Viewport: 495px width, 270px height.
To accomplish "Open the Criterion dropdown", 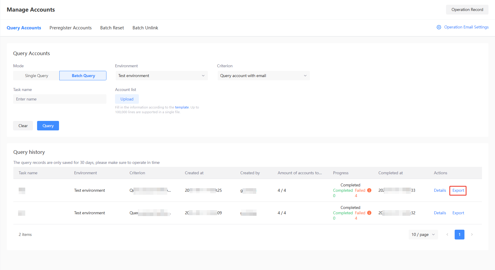I will 263,76.
